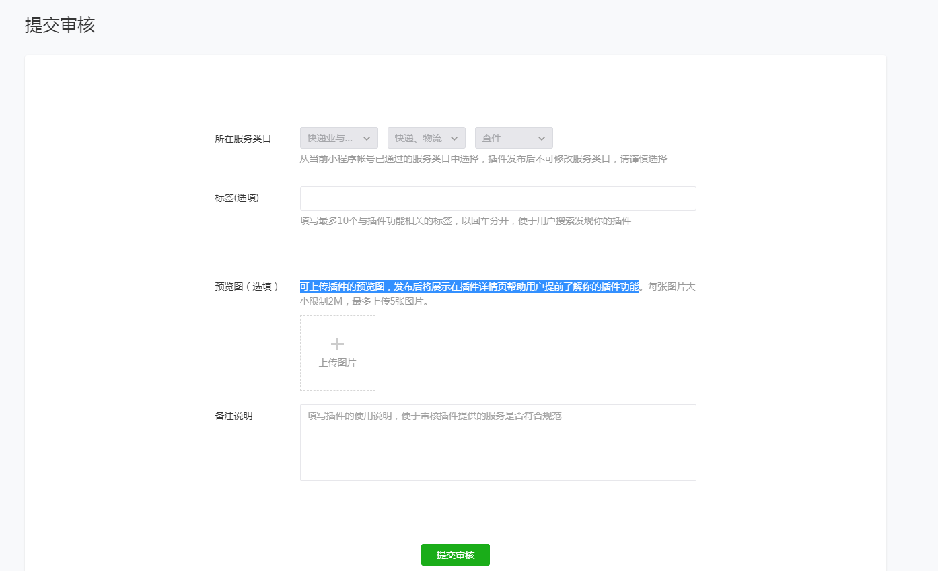Screen dimensions: 938x571
Task: Click chevron arrow on 查件 dropdown
Action: (x=542, y=139)
